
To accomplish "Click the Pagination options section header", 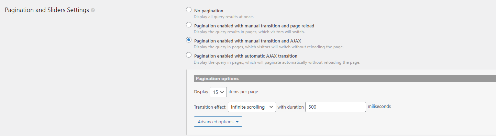I will click(x=345, y=78).
